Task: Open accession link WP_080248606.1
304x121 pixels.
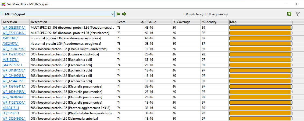Action: click(x=14, y=118)
